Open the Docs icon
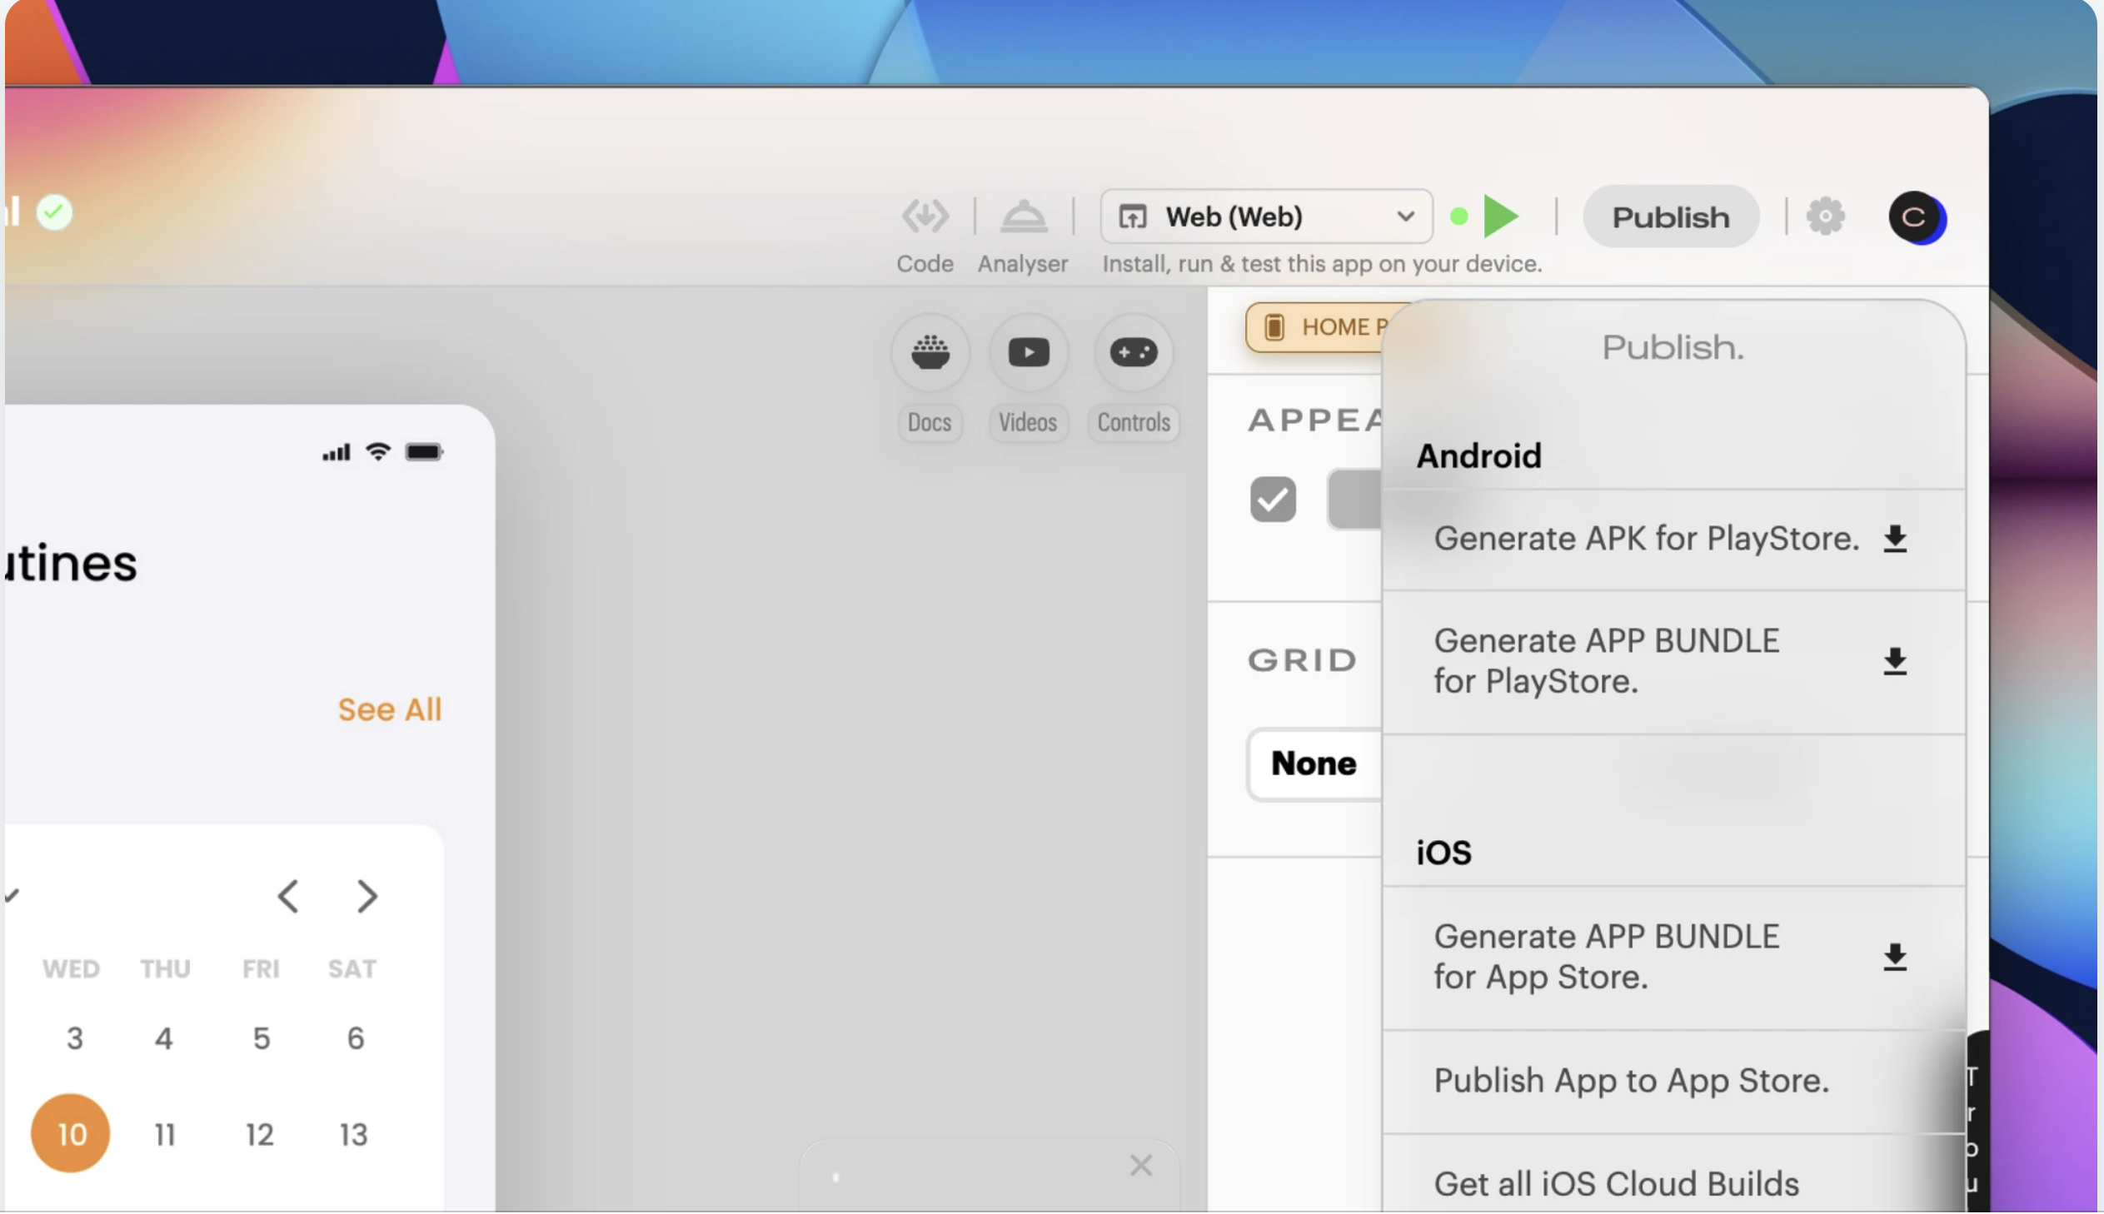Viewport: 2104px width, 1214px height. (929, 353)
